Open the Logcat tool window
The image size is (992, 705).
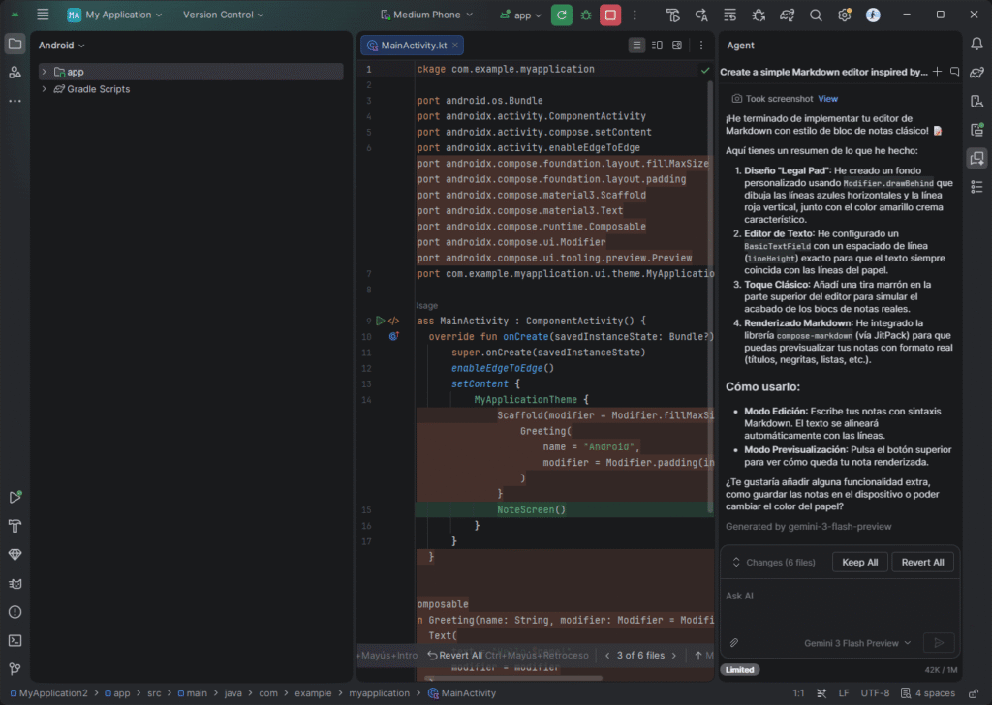pyautogui.click(x=15, y=583)
